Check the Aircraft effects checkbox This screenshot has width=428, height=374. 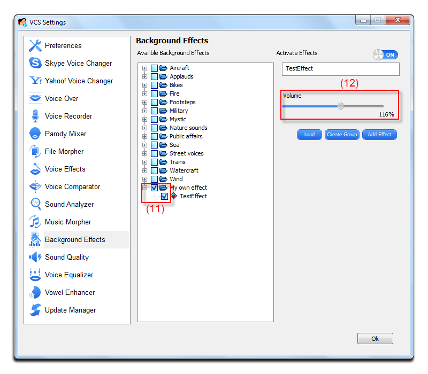154,68
